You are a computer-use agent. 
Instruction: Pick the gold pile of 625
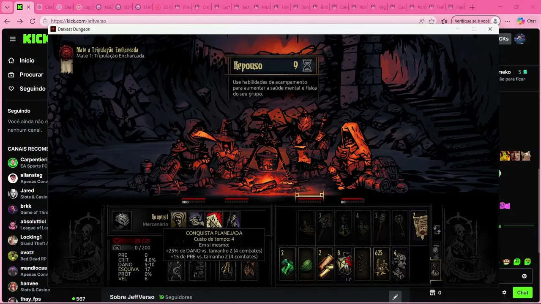pos(381,264)
